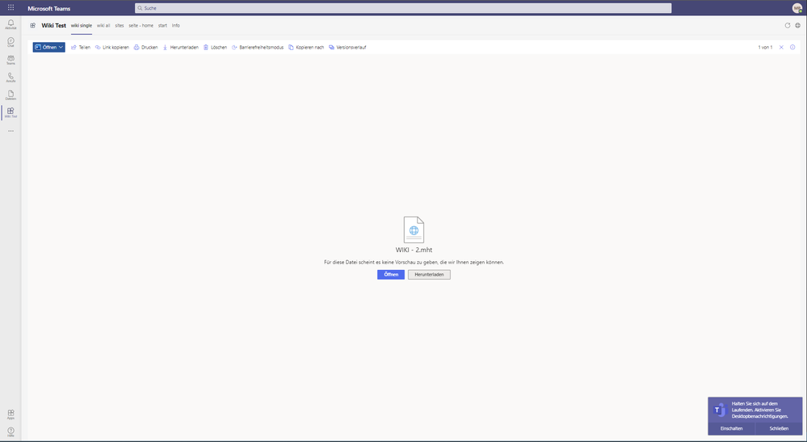Click Teilen in the toolbar
Screen dimensions: 807x442
pos(81,48)
